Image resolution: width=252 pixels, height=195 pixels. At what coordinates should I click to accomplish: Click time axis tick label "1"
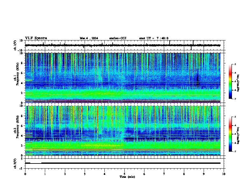click(45, 174)
